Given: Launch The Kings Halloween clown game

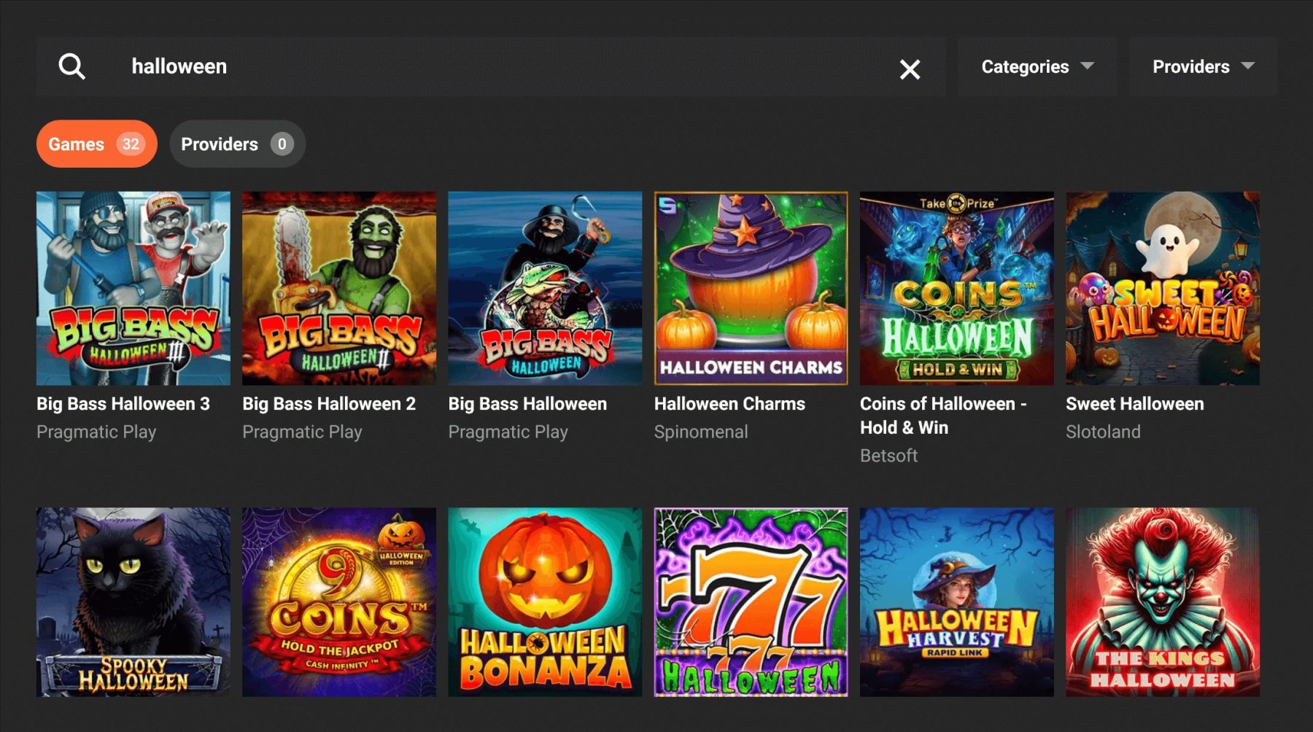Looking at the screenshot, I should pyautogui.click(x=1162, y=602).
